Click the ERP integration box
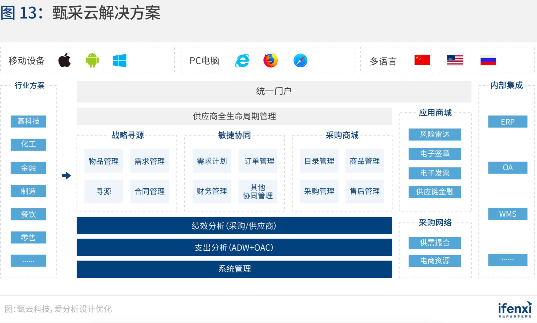The image size is (537, 323). [x=508, y=121]
